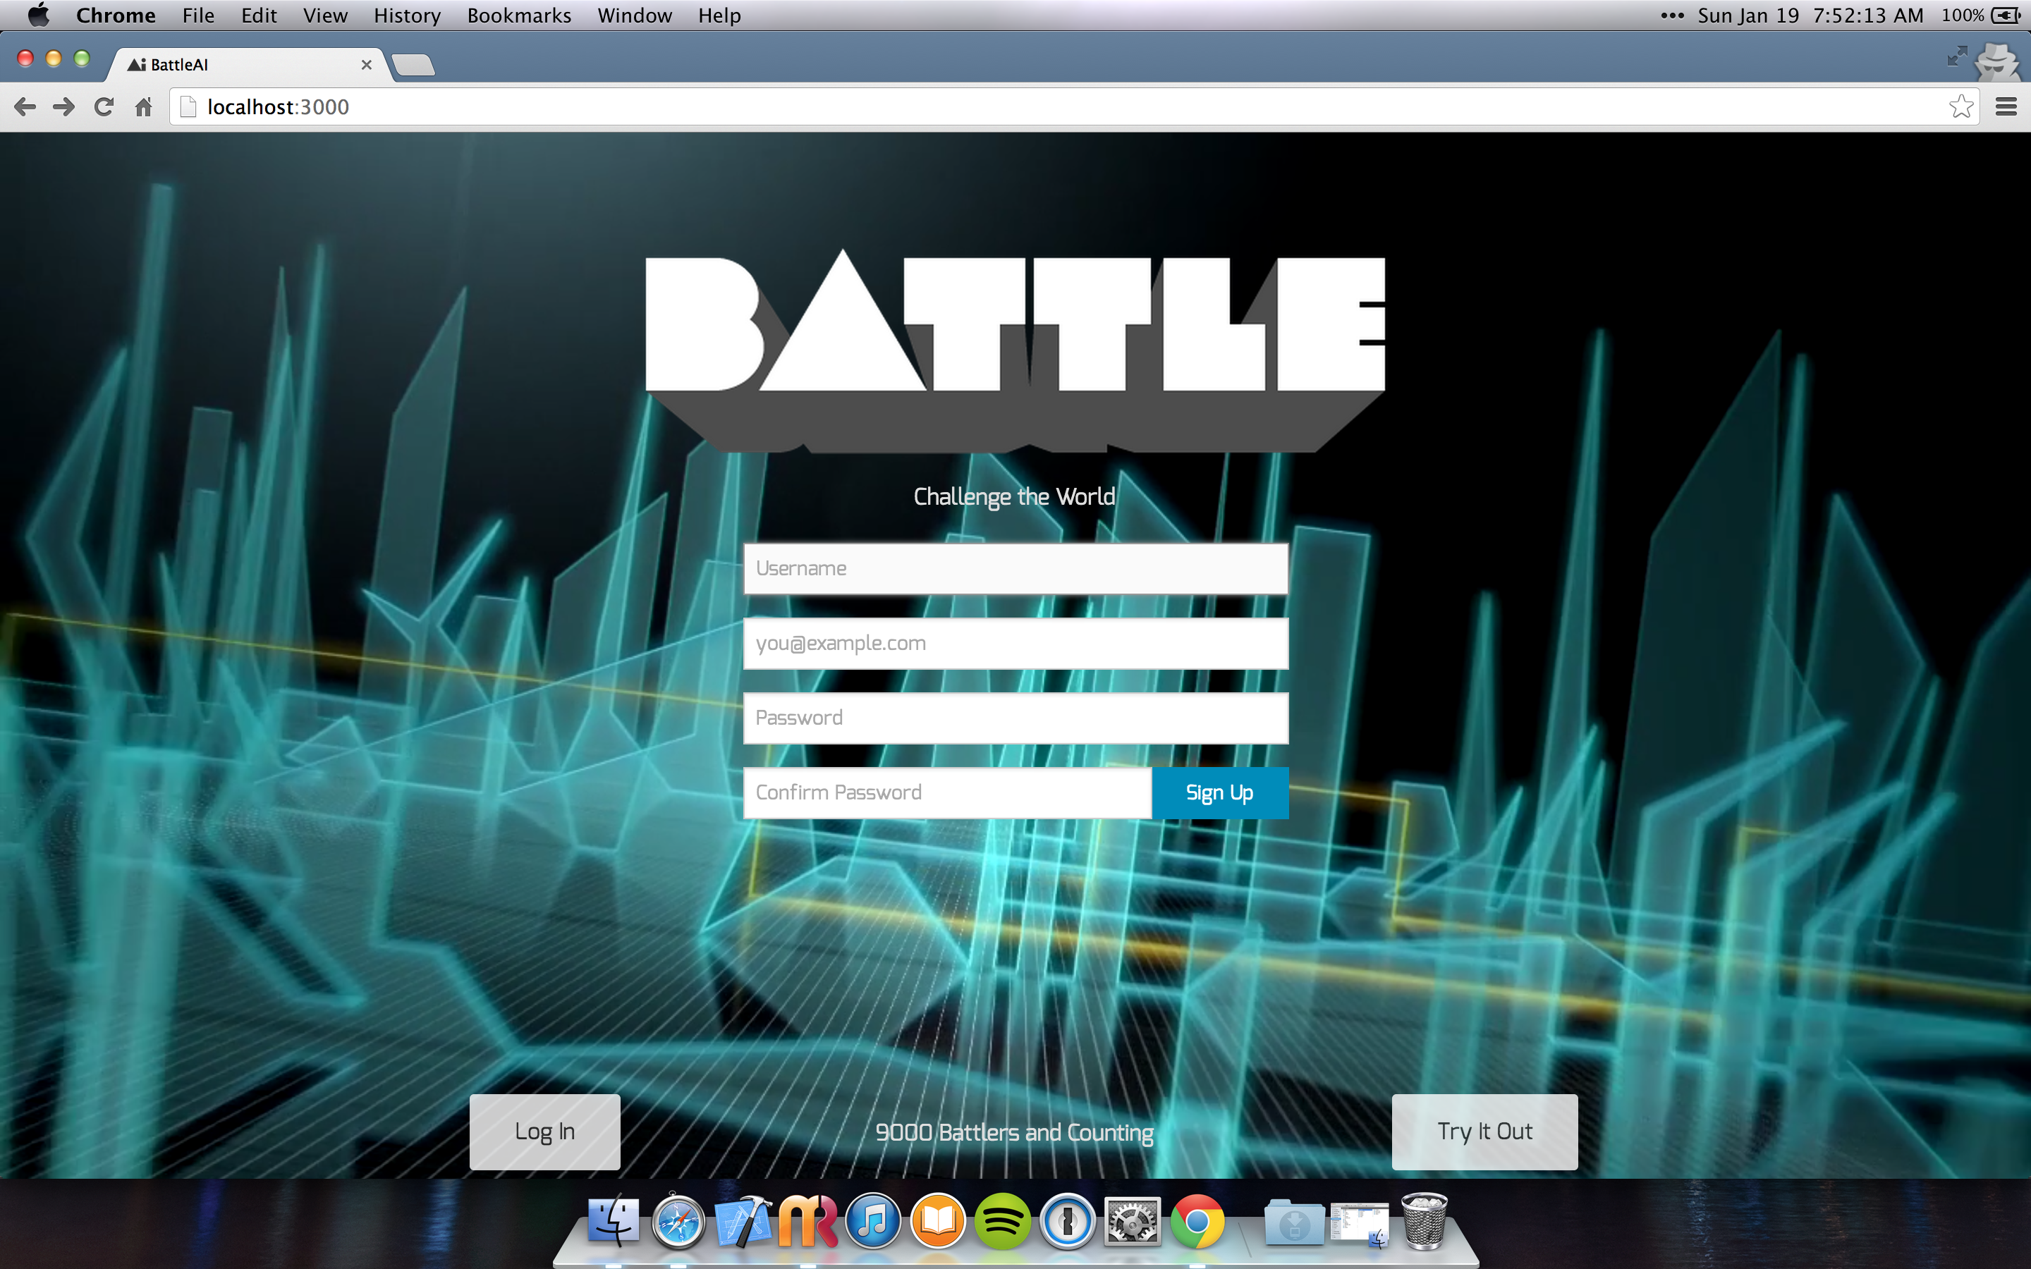Viewport: 2031px width, 1269px height.
Task: Click the Confirm Password field
Action: coord(946,792)
